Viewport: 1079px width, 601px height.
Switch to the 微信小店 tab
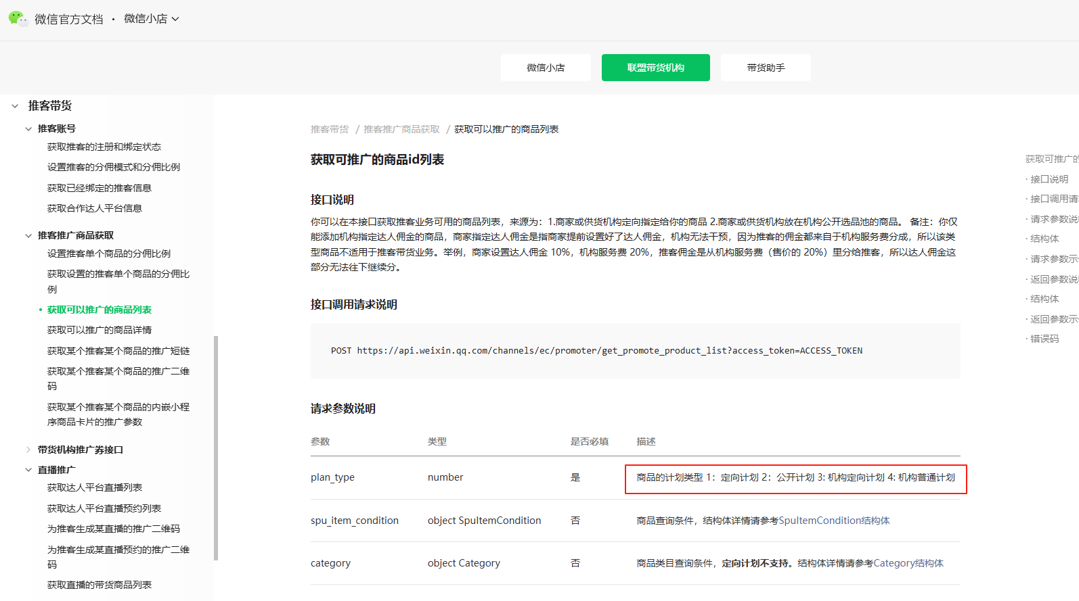[546, 68]
